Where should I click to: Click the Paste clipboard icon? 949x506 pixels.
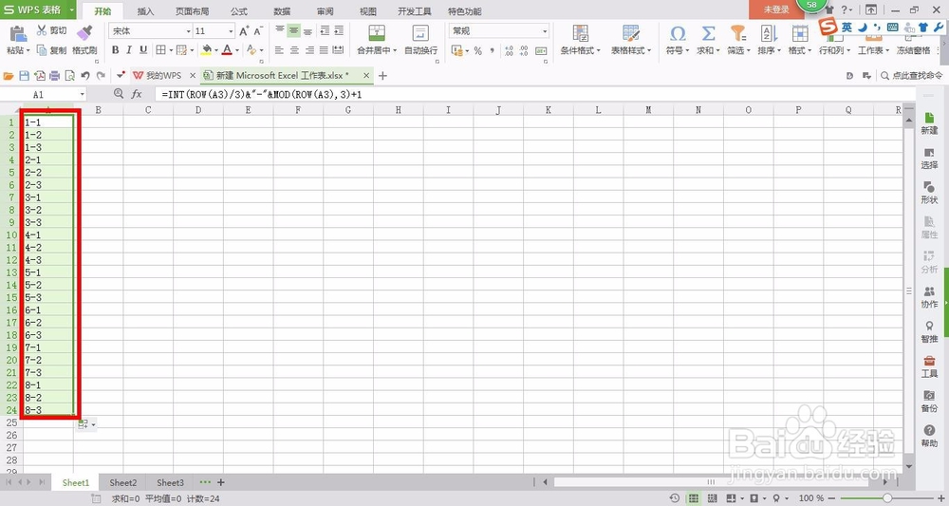17,34
